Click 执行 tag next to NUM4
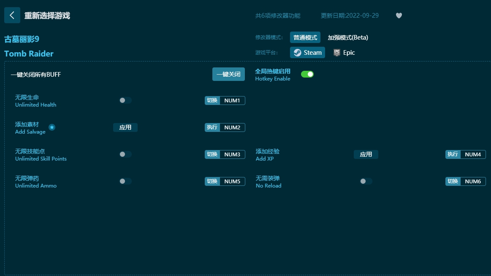This screenshot has height=276, width=491. pyautogui.click(x=453, y=154)
